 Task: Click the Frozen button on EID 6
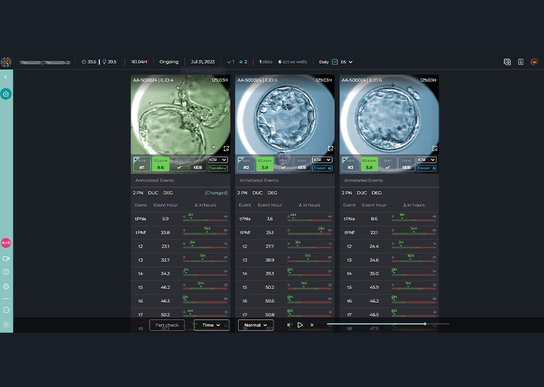coord(426,168)
